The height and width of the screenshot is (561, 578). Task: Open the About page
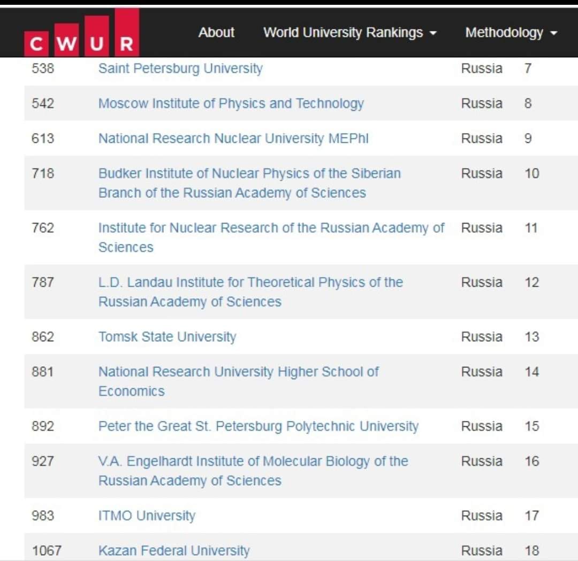[x=216, y=33]
